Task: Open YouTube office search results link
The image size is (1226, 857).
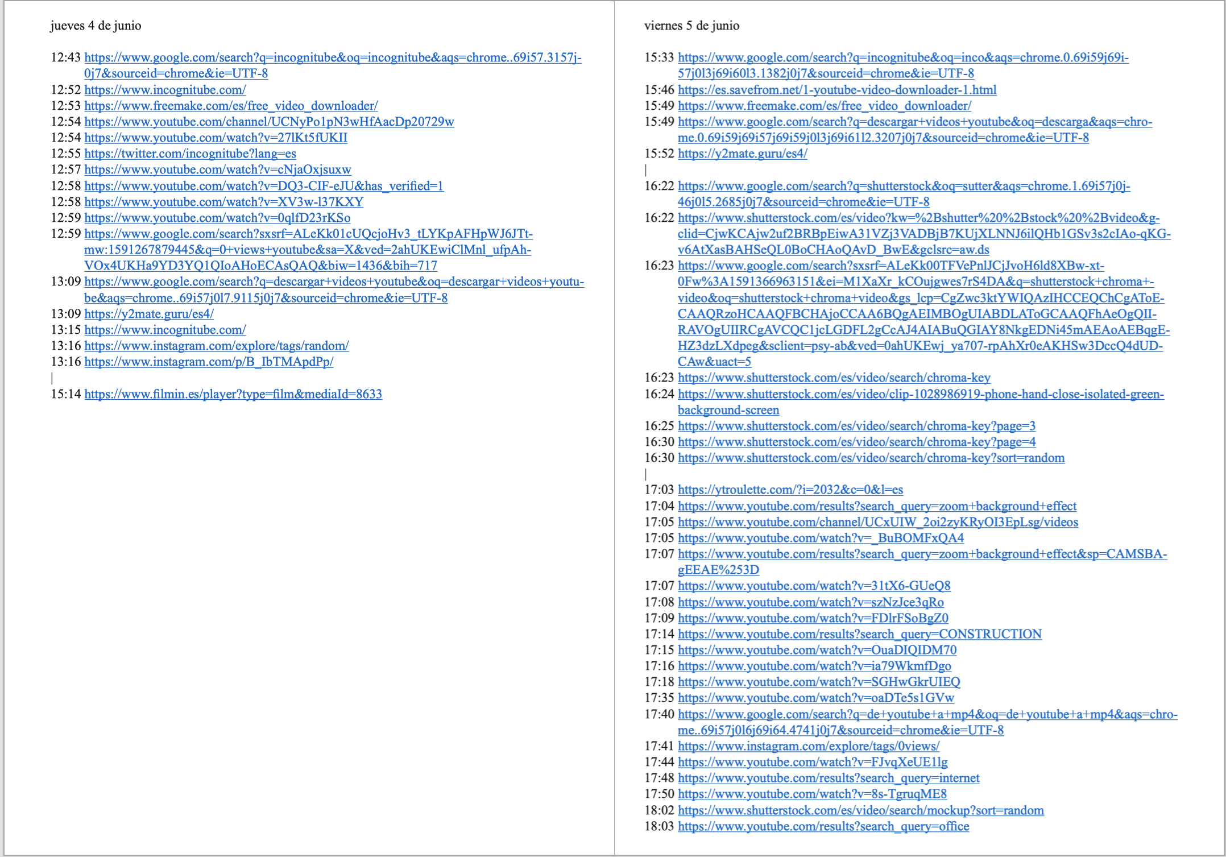Action: 823,826
